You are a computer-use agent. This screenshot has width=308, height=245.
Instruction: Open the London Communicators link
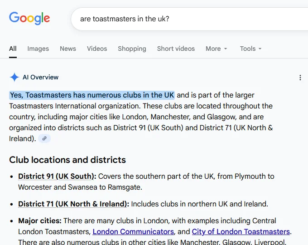click(133, 231)
